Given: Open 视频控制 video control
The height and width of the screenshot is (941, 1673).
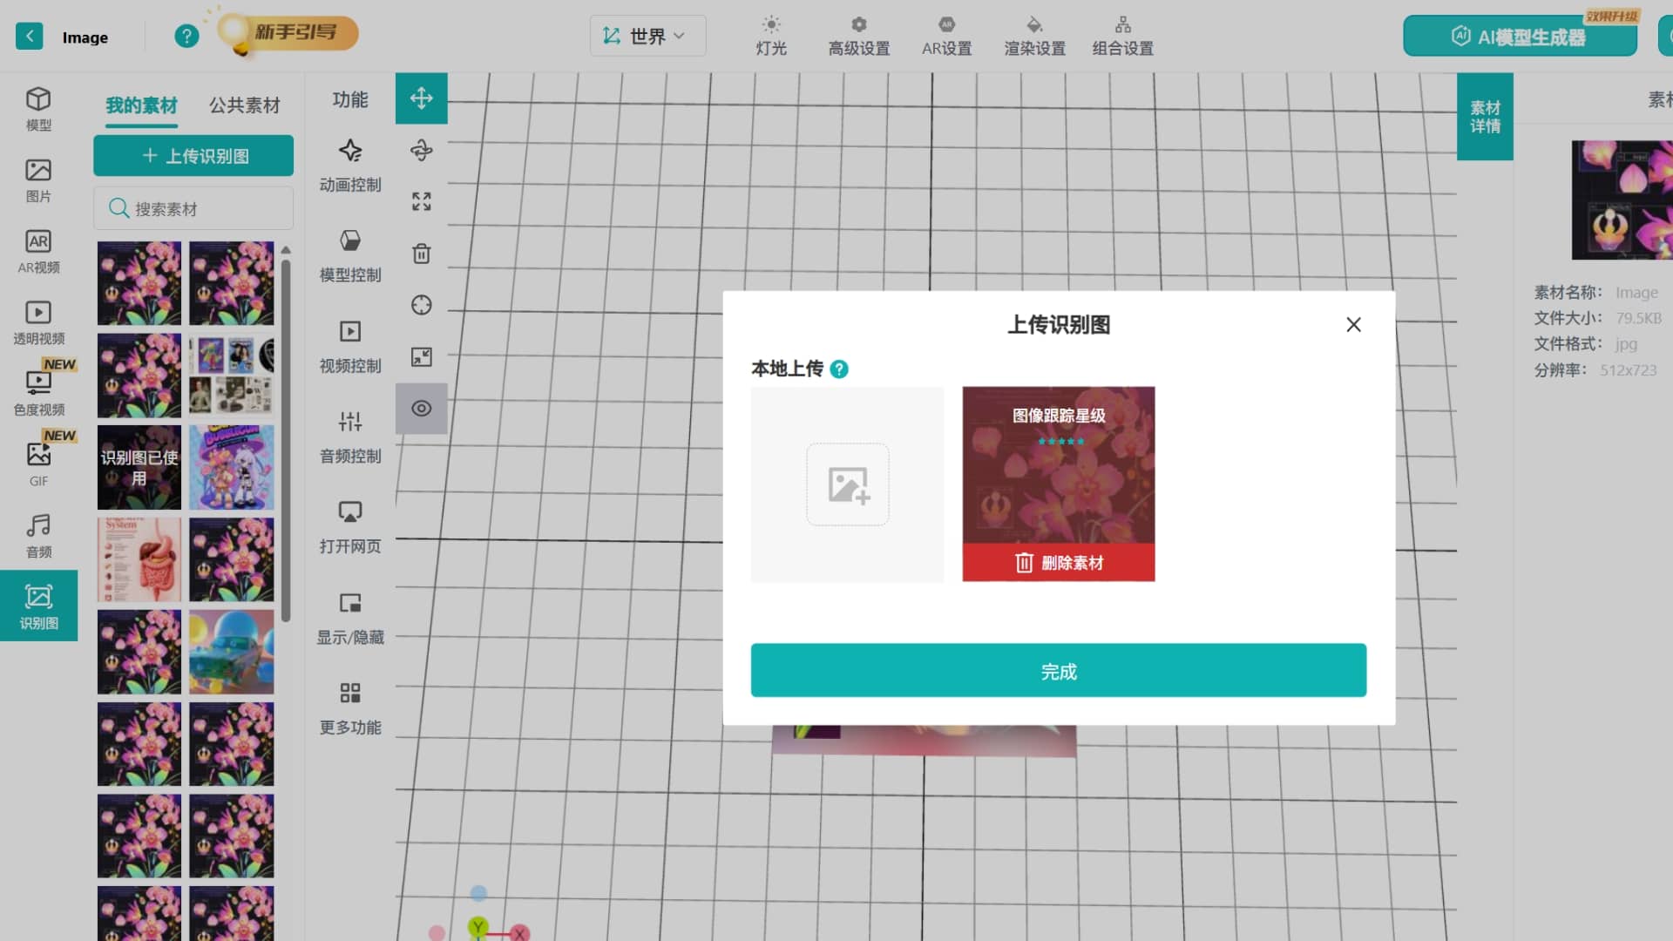Looking at the screenshot, I should point(350,347).
